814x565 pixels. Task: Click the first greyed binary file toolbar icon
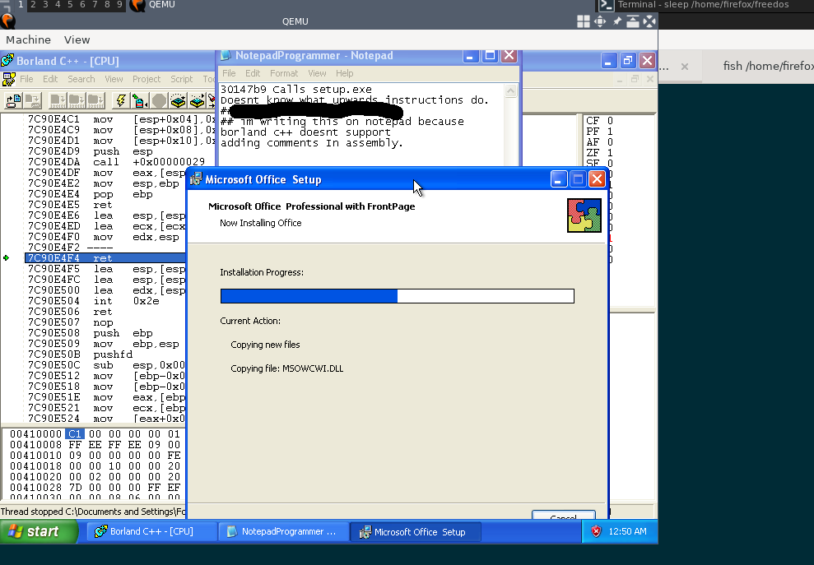[x=58, y=100]
